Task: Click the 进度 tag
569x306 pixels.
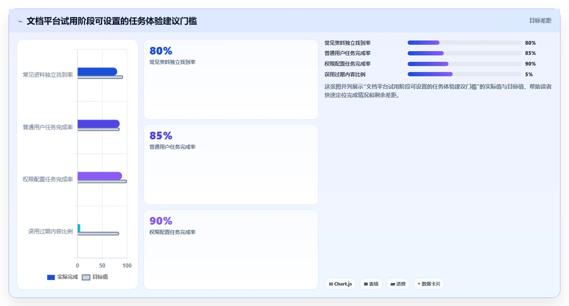Action: 398,284
